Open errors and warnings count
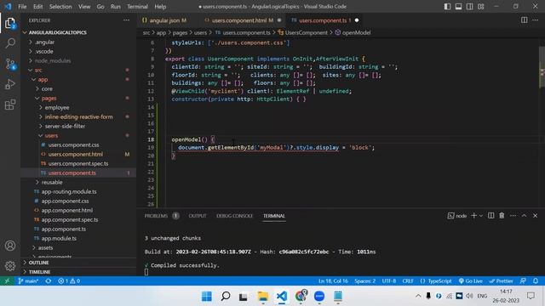 coord(69,281)
